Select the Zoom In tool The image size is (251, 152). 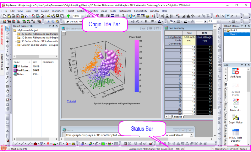click(7, 33)
